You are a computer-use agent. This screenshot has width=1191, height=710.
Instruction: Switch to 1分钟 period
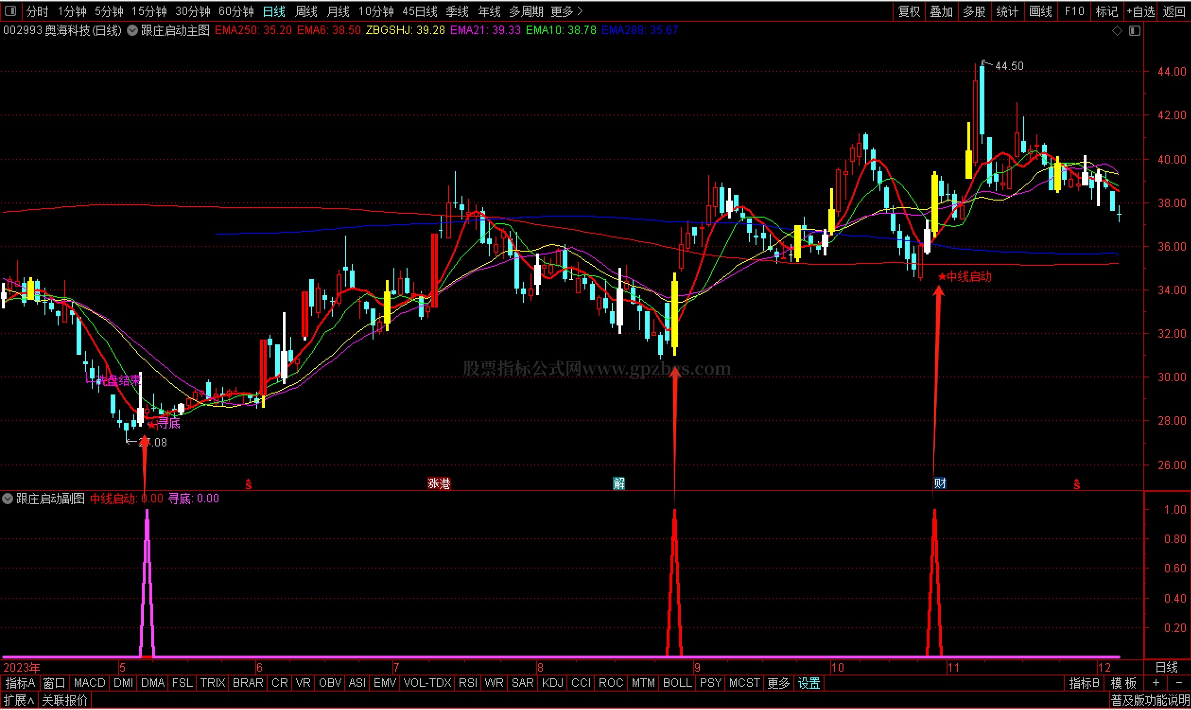72,11
